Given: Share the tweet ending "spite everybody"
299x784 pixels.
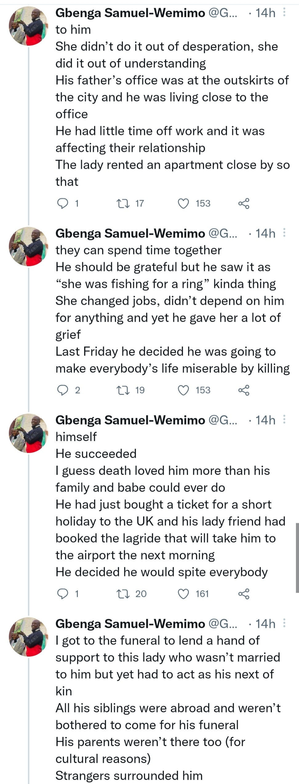Looking at the screenshot, I should pyautogui.click(x=244, y=594).
